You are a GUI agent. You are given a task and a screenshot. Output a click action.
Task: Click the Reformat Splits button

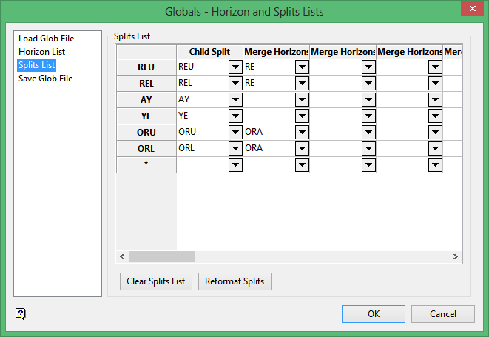pyautogui.click(x=235, y=281)
